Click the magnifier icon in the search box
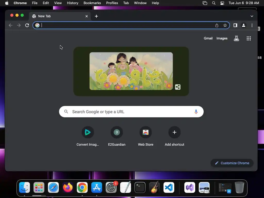 click(66, 112)
